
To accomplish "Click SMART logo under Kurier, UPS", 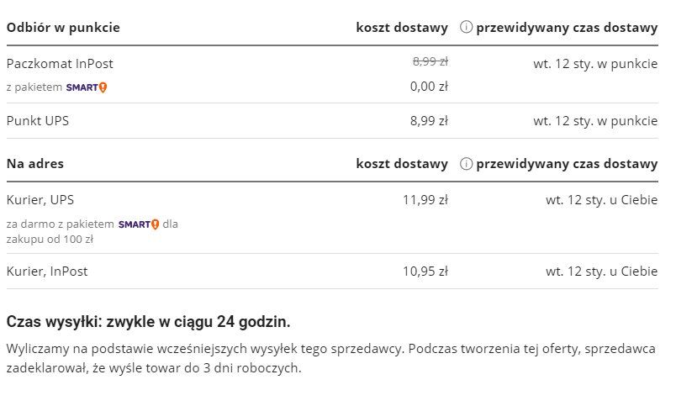I will tap(139, 224).
